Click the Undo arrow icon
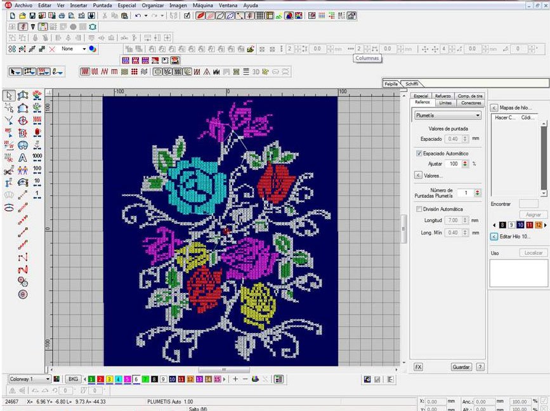The width and height of the screenshot is (550, 411). pos(138,16)
